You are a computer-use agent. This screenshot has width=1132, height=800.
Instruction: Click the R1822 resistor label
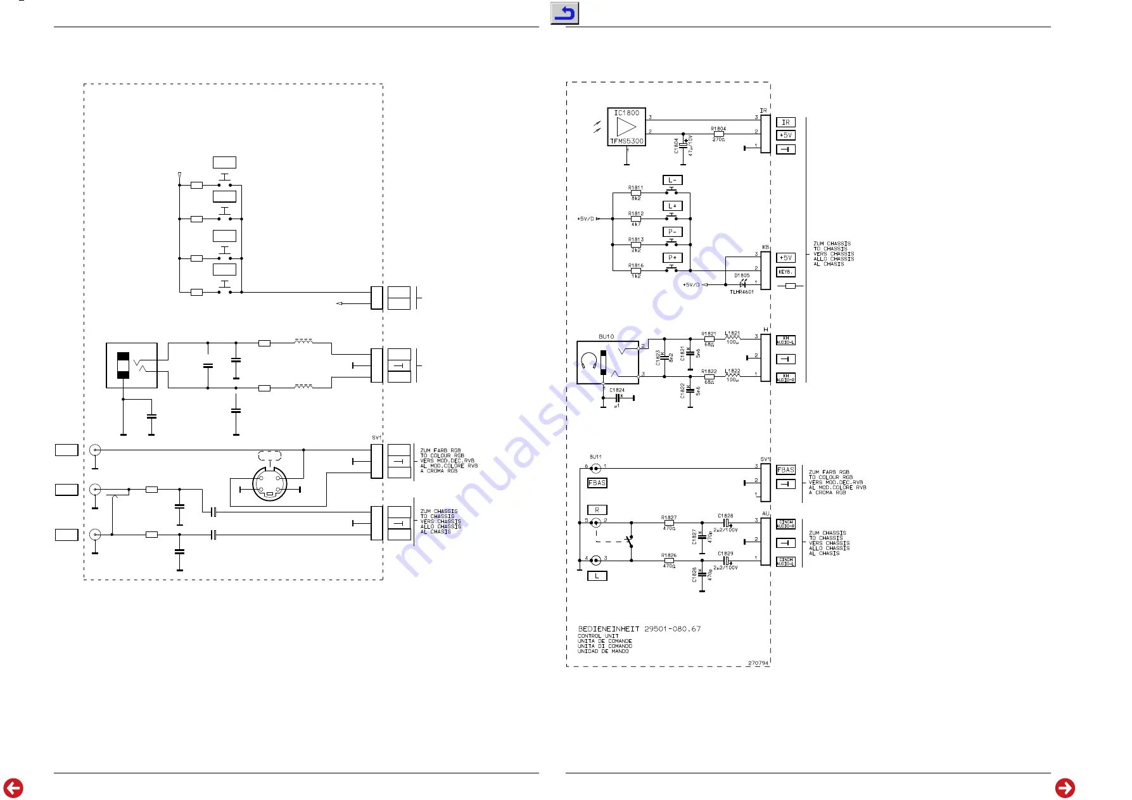709,371
